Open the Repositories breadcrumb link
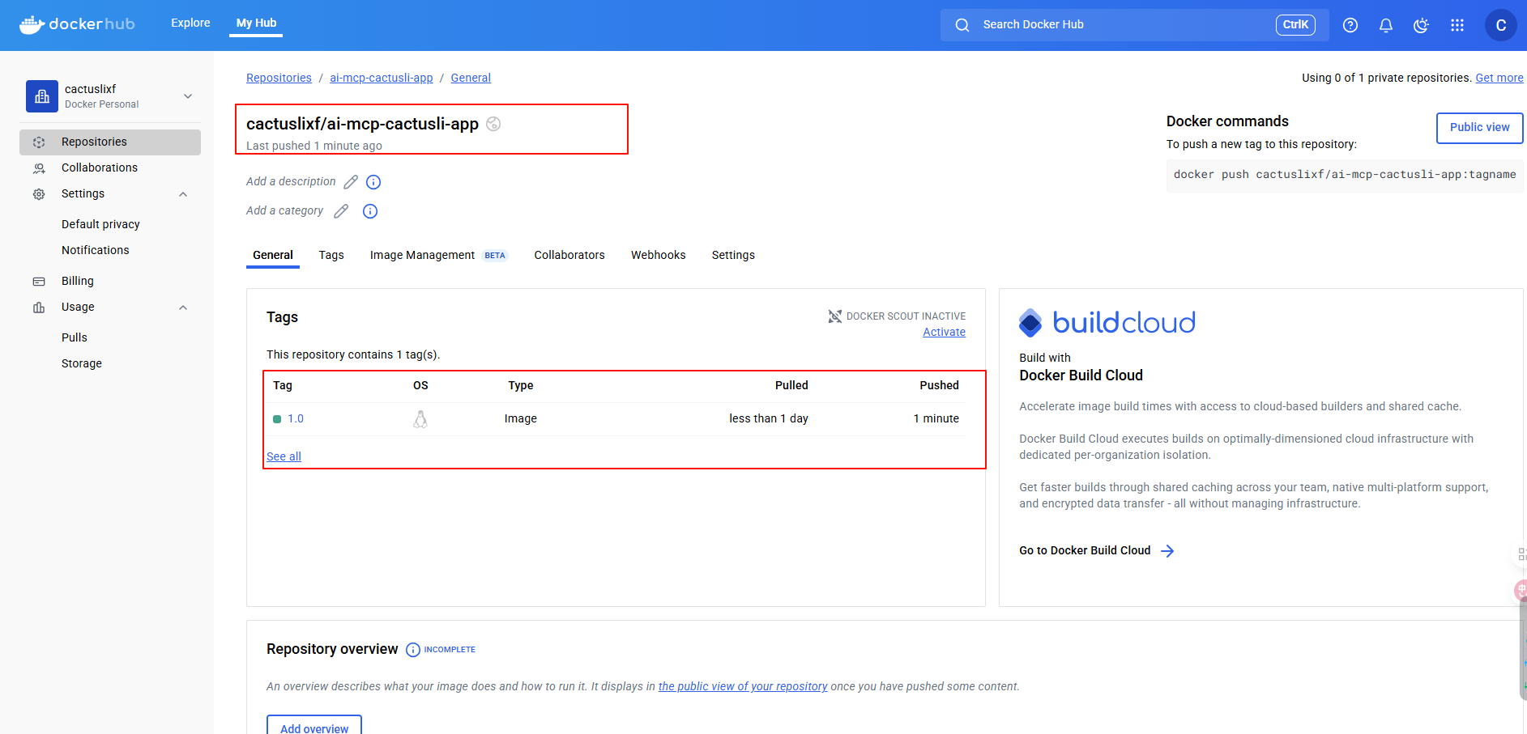 coord(279,78)
